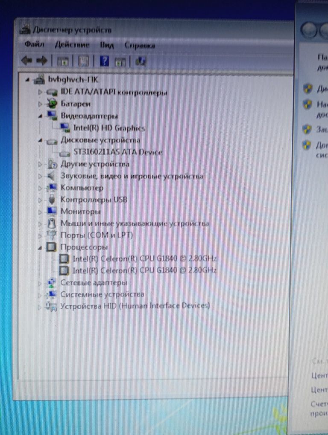Click the Системные устройства icon
This screenshot has width=328, height=435.
52,294
